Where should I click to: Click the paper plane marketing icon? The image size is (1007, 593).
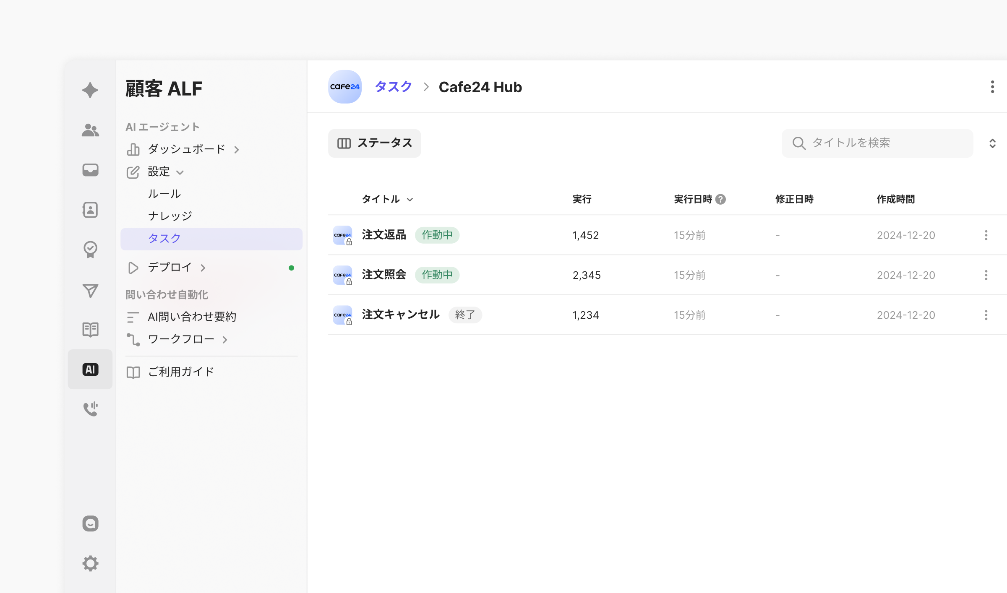tap(90, 290)
